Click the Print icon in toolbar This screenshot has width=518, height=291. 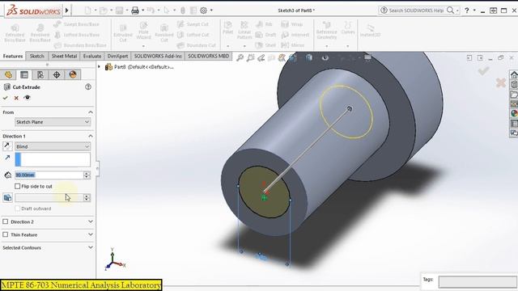click(x=135, y=11)
